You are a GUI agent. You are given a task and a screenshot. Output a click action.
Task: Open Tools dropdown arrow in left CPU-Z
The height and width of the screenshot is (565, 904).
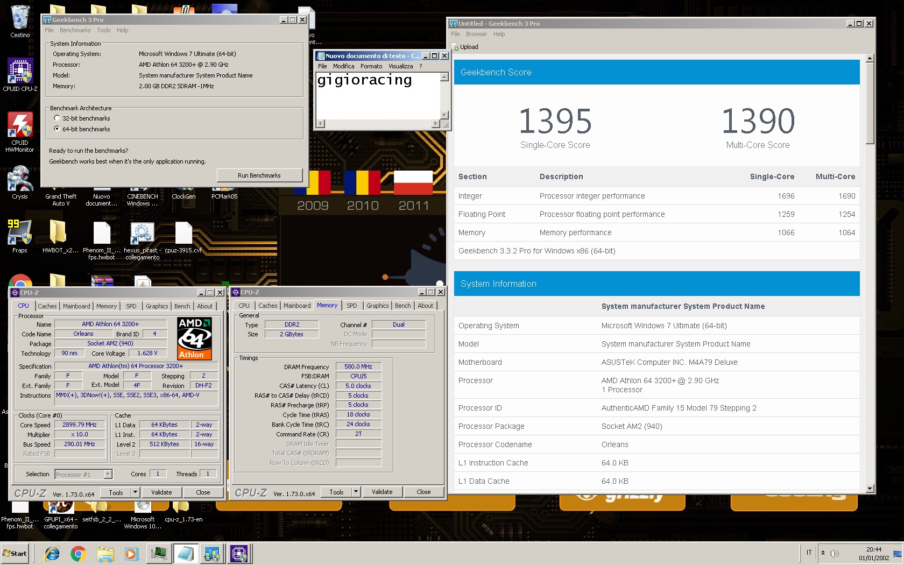[135, 492]
